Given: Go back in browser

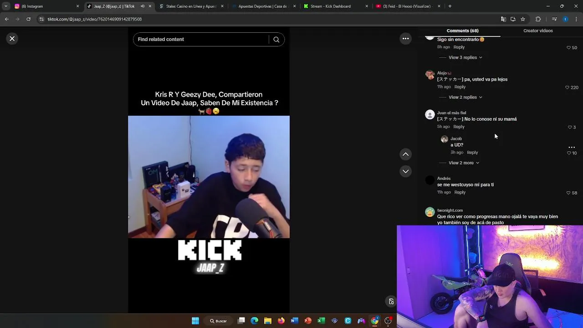Looking at the screenshot, I should tap(7, 19).
